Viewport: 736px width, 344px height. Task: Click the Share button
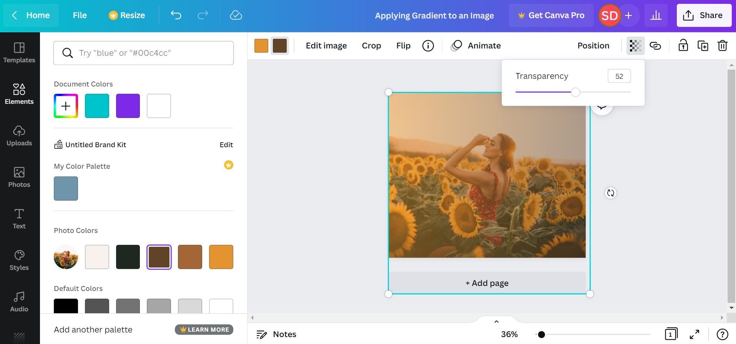coord(704,15)
